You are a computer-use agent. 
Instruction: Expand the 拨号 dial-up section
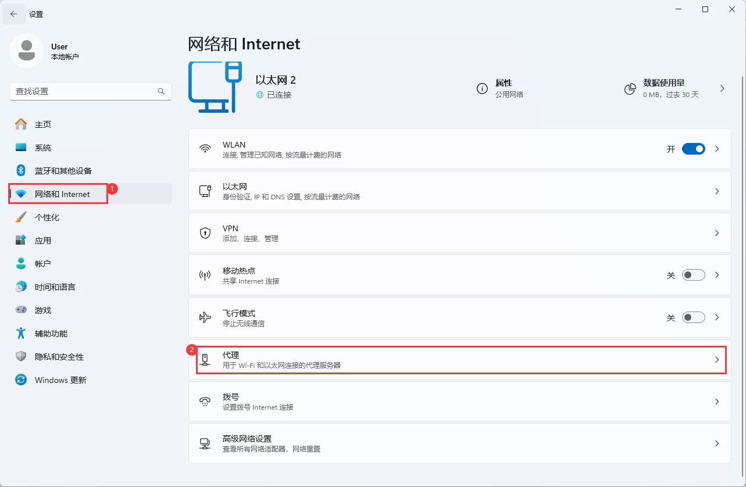click(717, 402)
